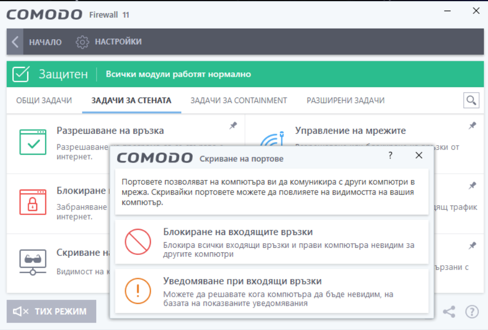Go back using the left arrow button

click(15, 42)
